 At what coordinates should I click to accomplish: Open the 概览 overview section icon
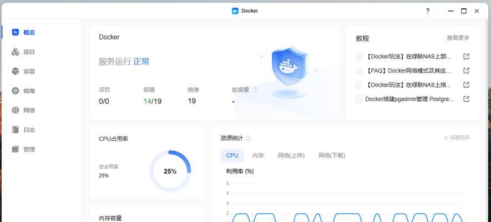pyautogui.click(x=16, y=32)
